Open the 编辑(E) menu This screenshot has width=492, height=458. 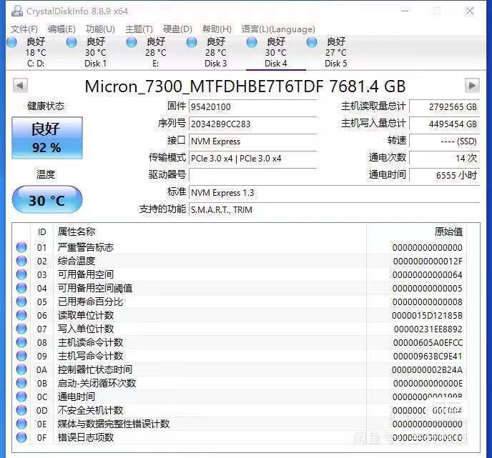pyautogui.click(x=62, y=29)
